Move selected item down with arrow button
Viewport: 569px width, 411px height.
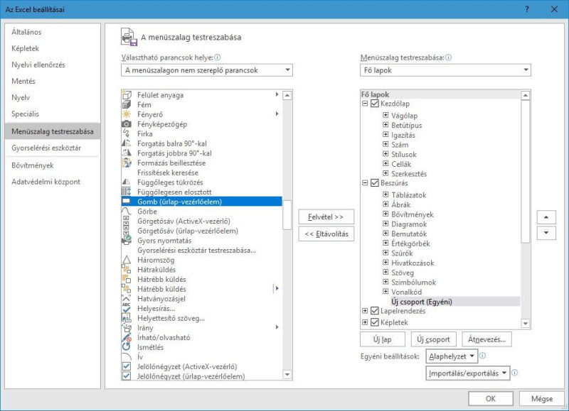click(546, 233)
